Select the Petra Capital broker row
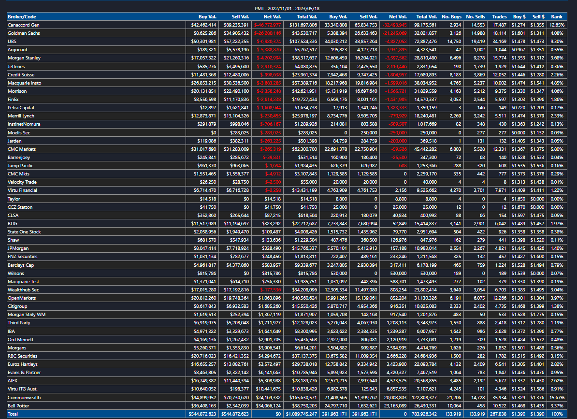The image size is (577, 419). 287,108
